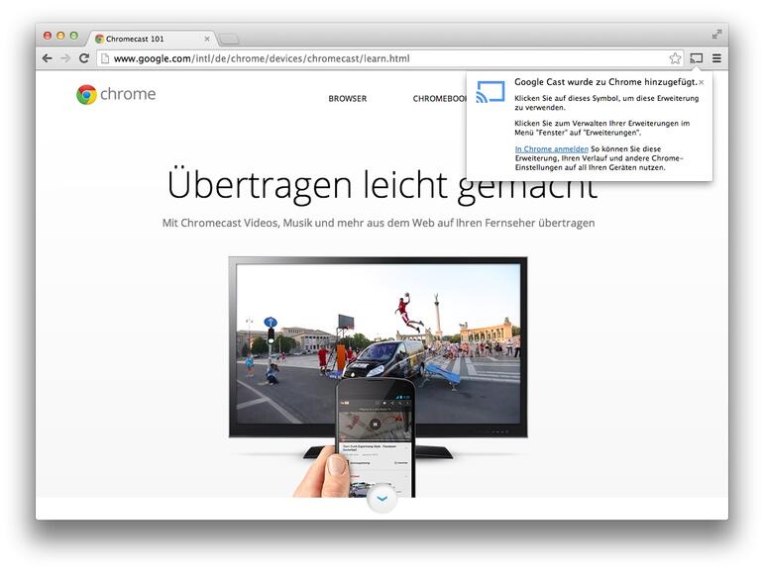
Task: Click the popup title 'Google Cast wurde'
Action: click(x=605, y=82)
